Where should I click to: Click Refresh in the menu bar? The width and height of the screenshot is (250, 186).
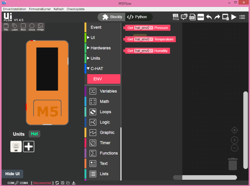click(x=59, y=9)
